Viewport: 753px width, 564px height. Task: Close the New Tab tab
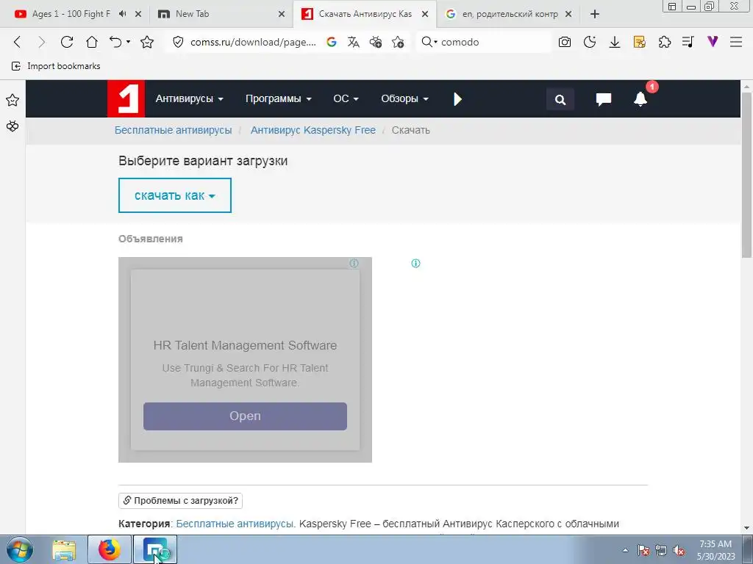[x=282, y=14]
